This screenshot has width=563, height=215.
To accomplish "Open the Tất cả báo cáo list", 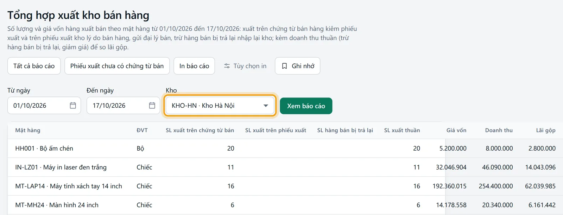I will pyautogui.click(x=34, y=66).
